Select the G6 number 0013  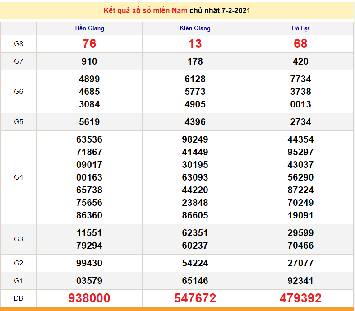[300, 104]
